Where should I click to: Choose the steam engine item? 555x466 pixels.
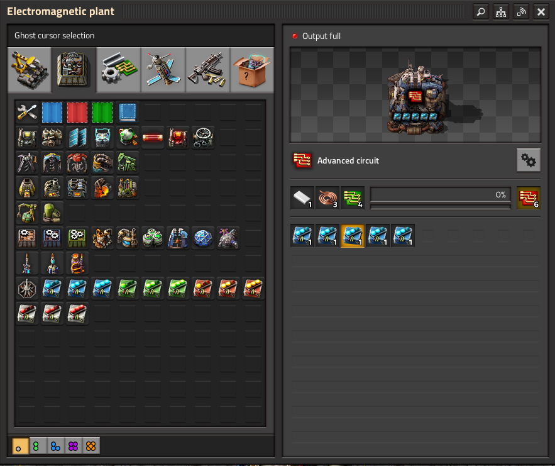pyautogui.click(x=52, y=137)
